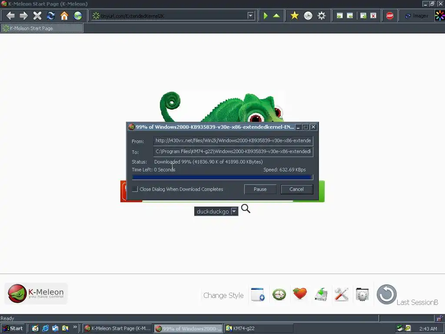Click the To path field in download dialog
Viewport: 445px width, 334px height.
(233, 151)
